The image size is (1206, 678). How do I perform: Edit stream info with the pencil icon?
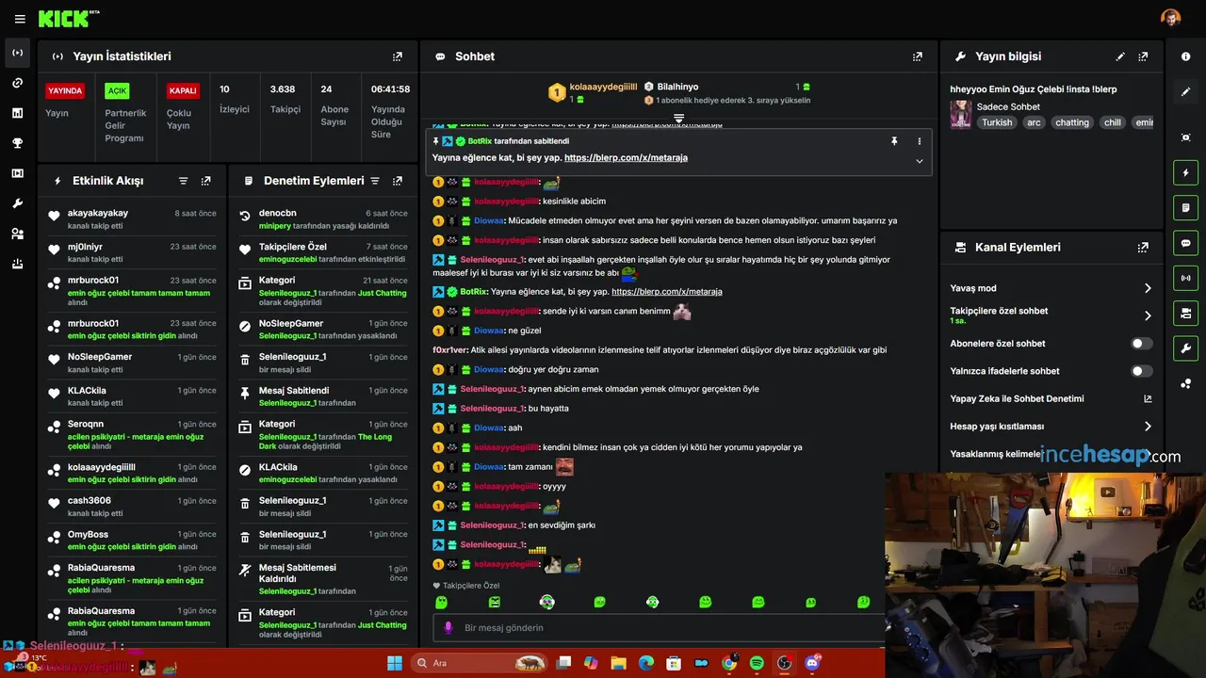(1120, 56)
